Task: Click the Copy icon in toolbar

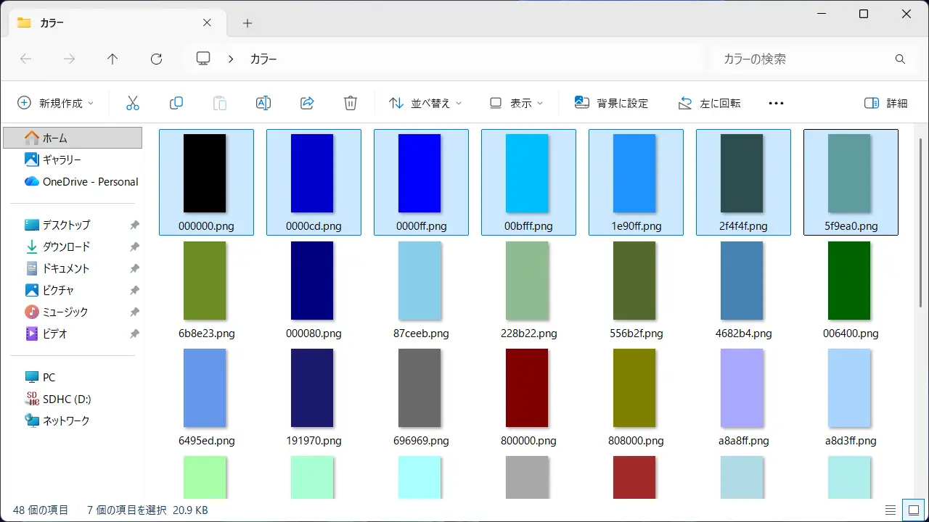Action: 176,103
